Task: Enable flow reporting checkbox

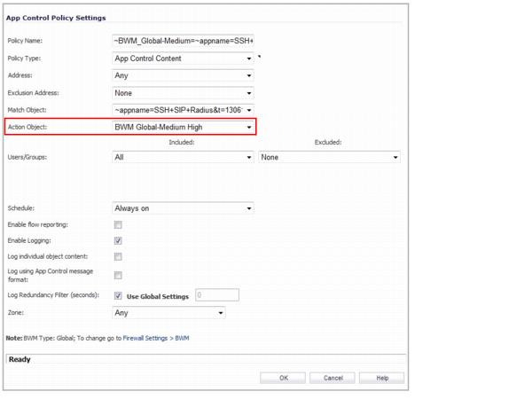Action: (118, 224)
